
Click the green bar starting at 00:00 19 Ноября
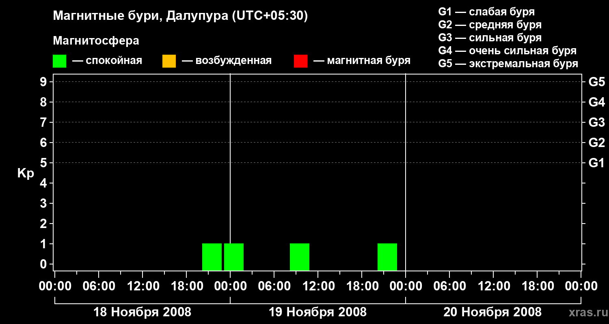tap(234, 257)
